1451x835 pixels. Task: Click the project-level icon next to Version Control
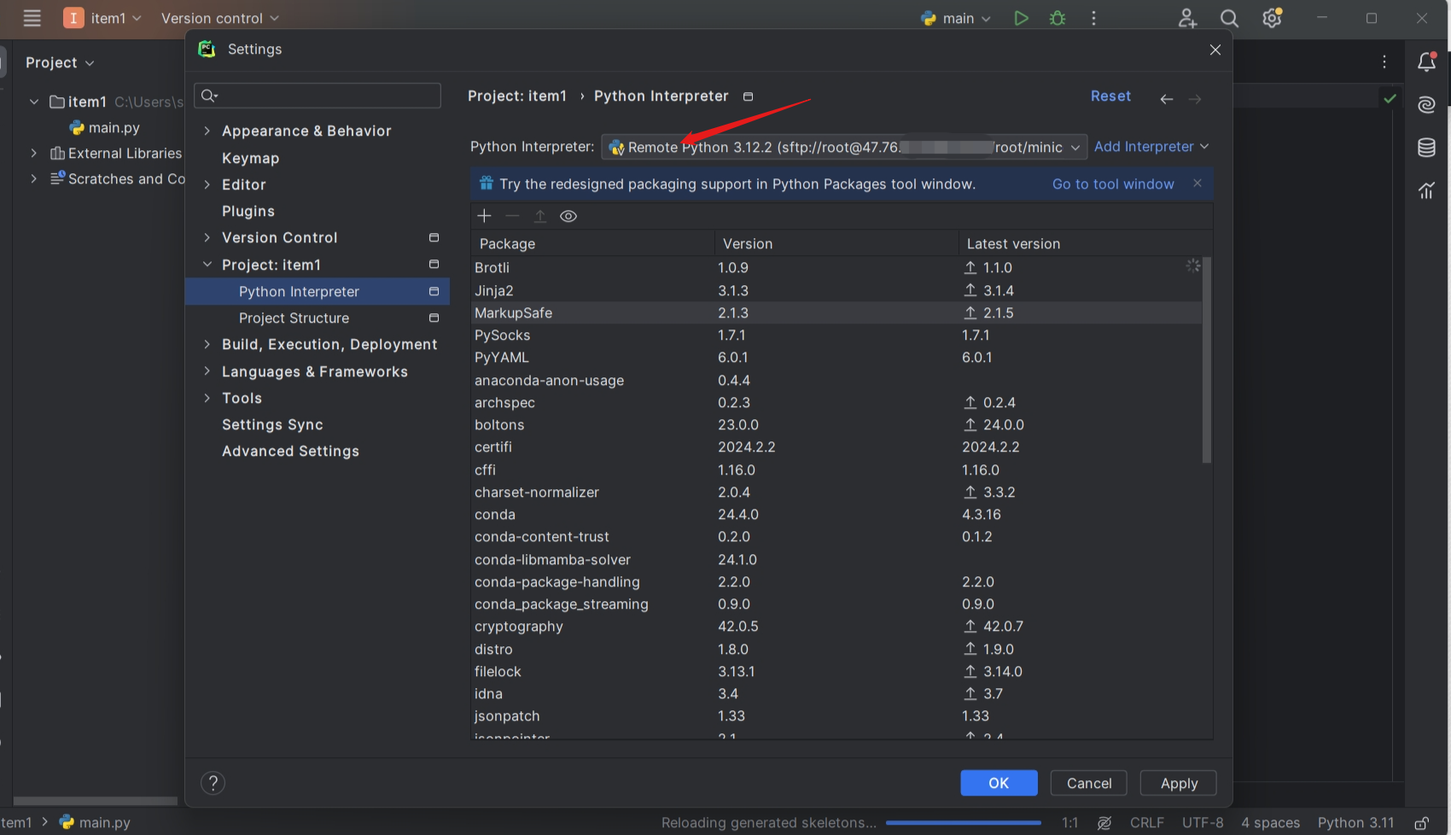click(x=434, y=237)
